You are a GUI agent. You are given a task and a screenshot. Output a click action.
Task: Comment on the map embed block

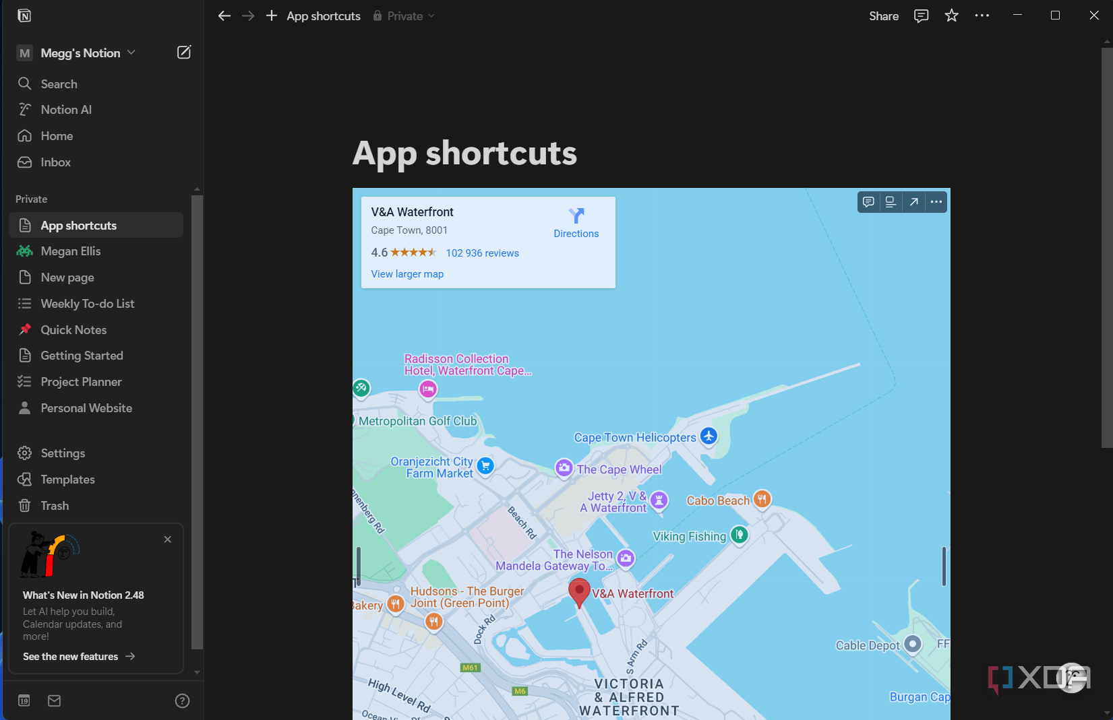pos(868,202)
